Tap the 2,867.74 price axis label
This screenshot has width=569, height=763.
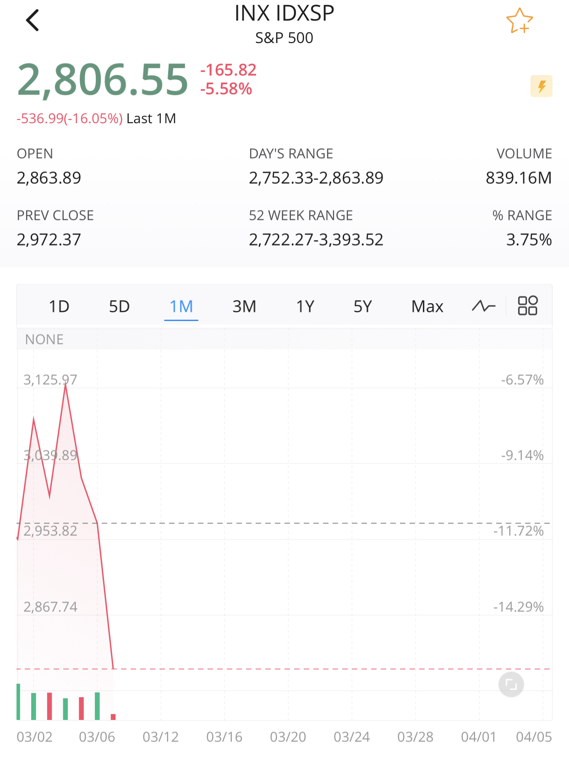[50, 607]
